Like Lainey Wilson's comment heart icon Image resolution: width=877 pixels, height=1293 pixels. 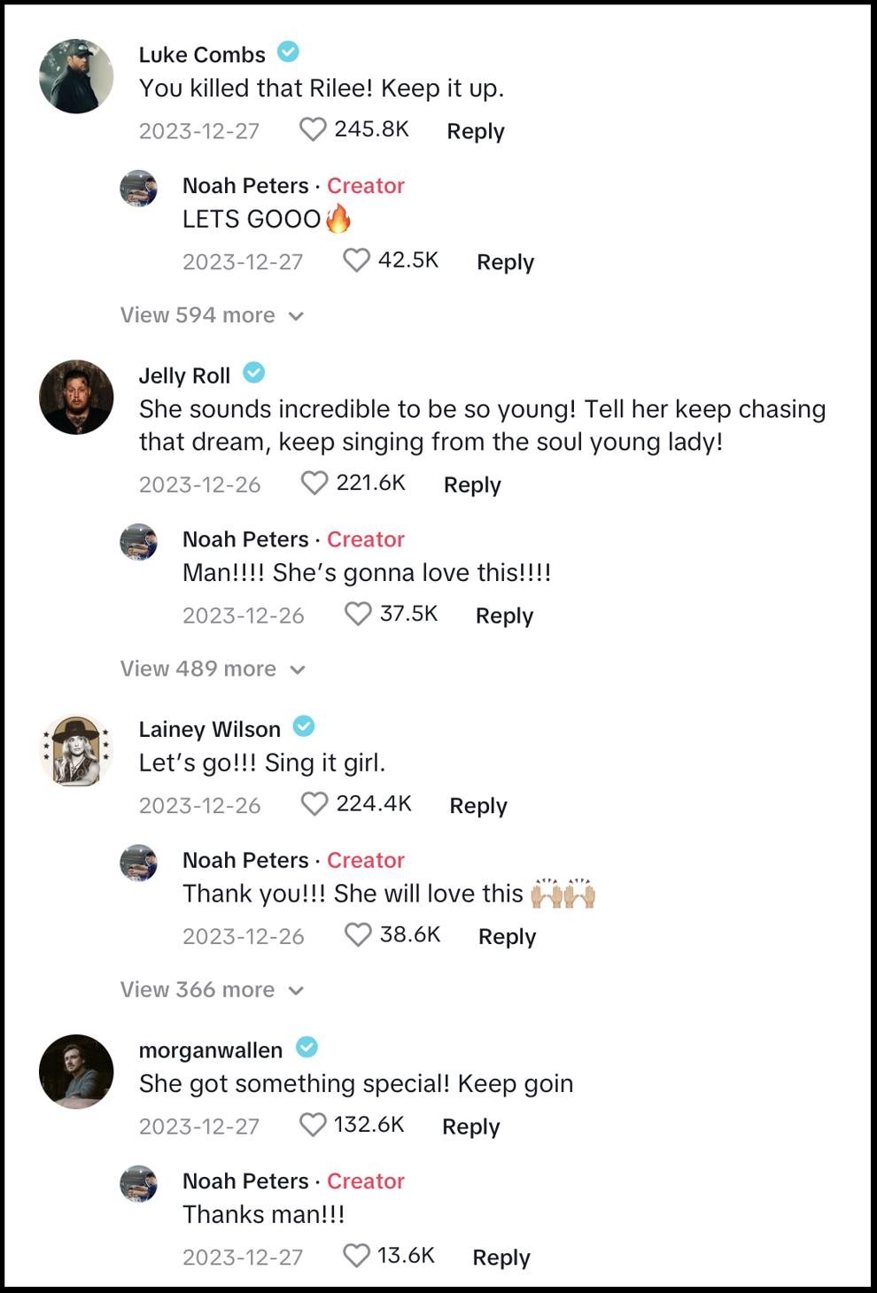tap(314, 804)
